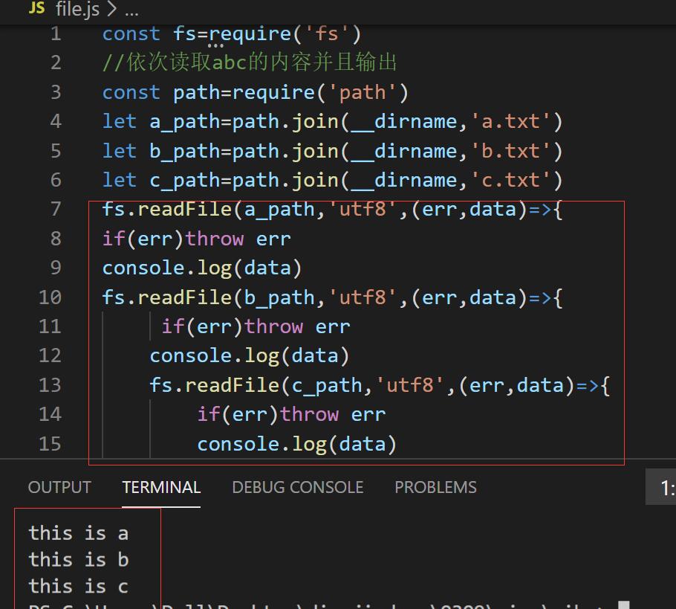Click 'this is b' terminal output line
Screen dimensions: 676x609
[x=79, y=560]
